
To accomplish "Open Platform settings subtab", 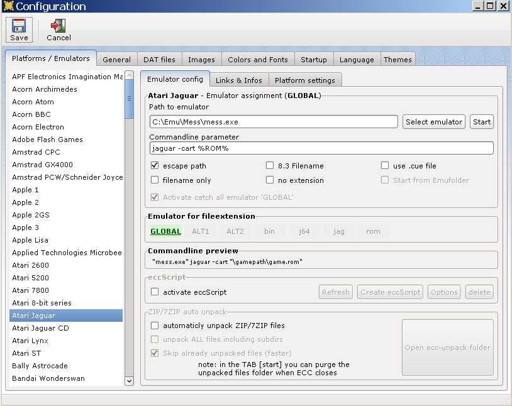I will 305,80.
